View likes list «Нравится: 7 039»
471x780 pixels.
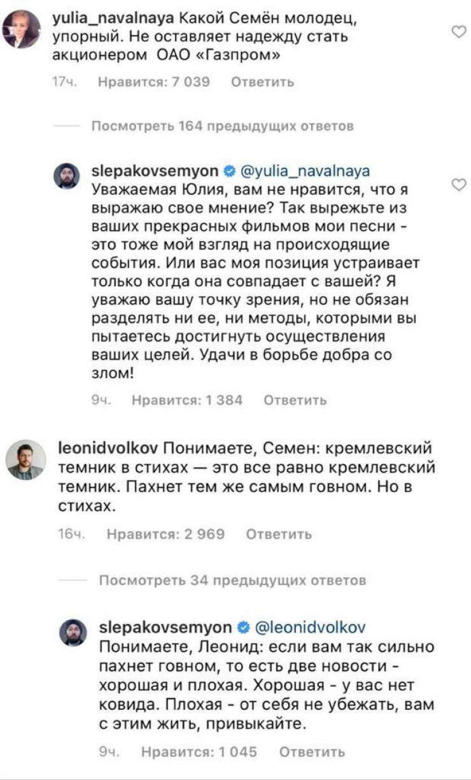tap(154, 82)
